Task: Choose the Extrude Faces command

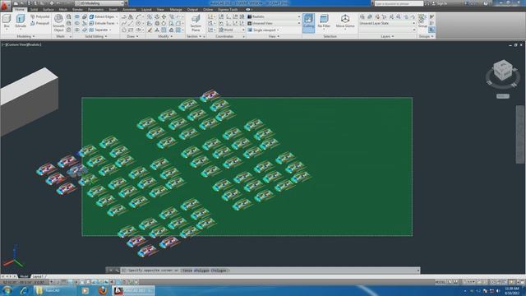Action: click(x=104, y=23)
